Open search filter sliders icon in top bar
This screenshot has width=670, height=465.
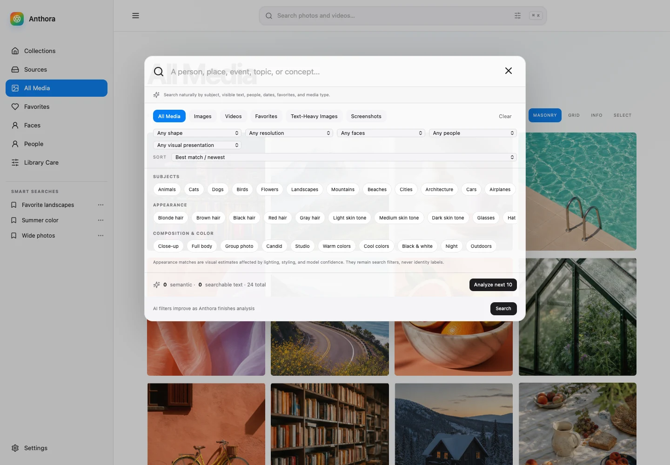517,16
